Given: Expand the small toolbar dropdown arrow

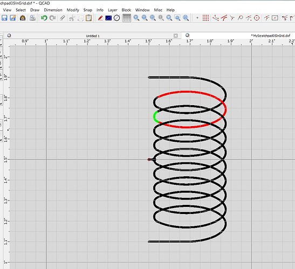Looking at the screenshot, I should tap(197, 18).
